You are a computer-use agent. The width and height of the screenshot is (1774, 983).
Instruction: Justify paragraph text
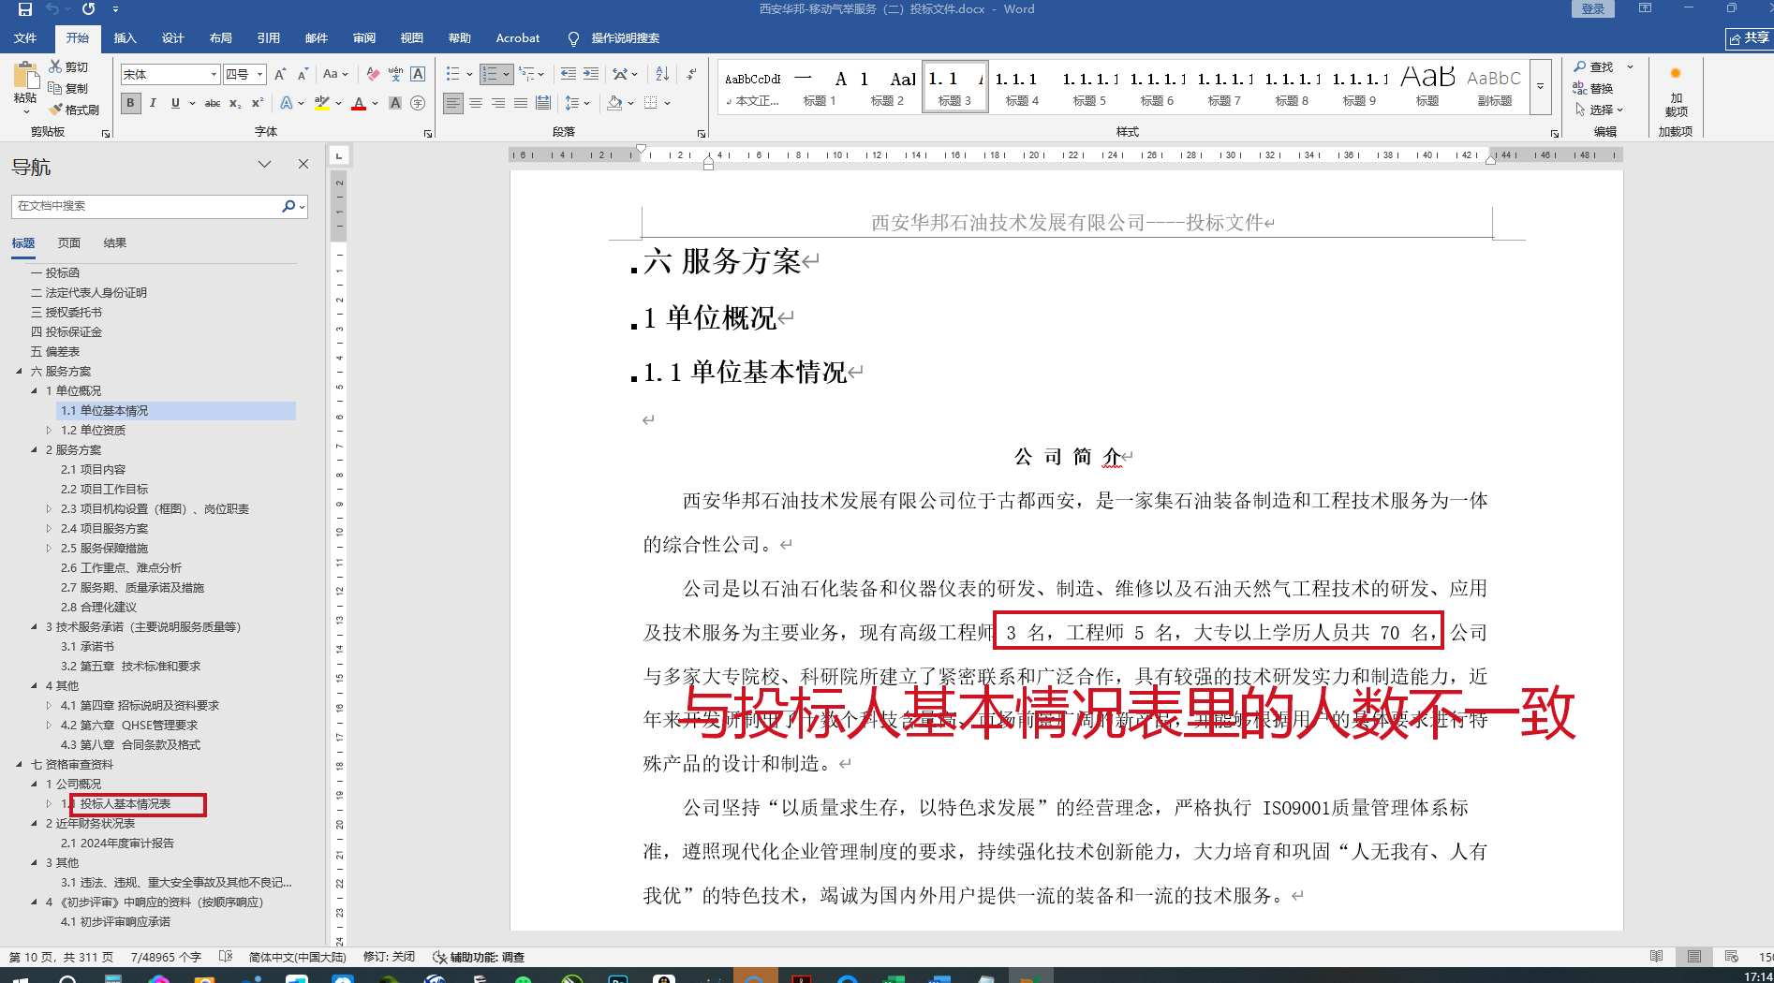[x=521, y=103]
